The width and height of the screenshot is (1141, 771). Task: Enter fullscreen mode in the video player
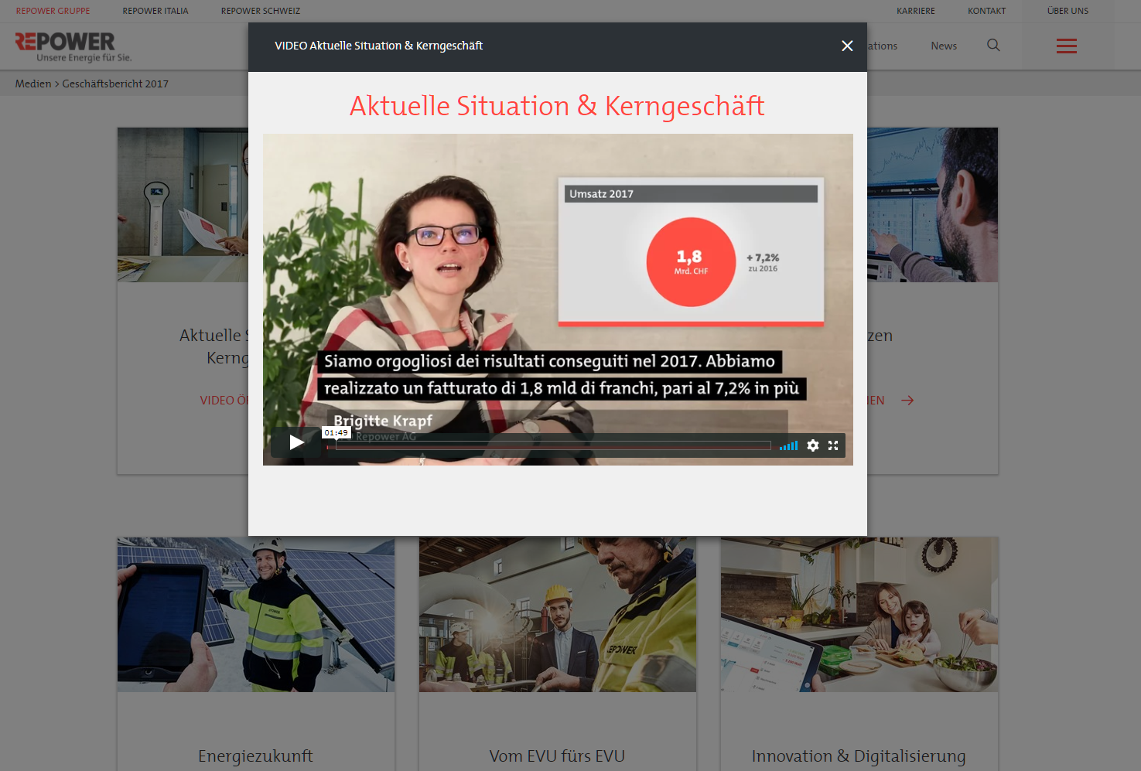tap(833, 445)
